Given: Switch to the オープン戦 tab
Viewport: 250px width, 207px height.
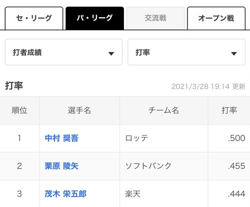Looking at the screenshot, I should pos(216,18).
